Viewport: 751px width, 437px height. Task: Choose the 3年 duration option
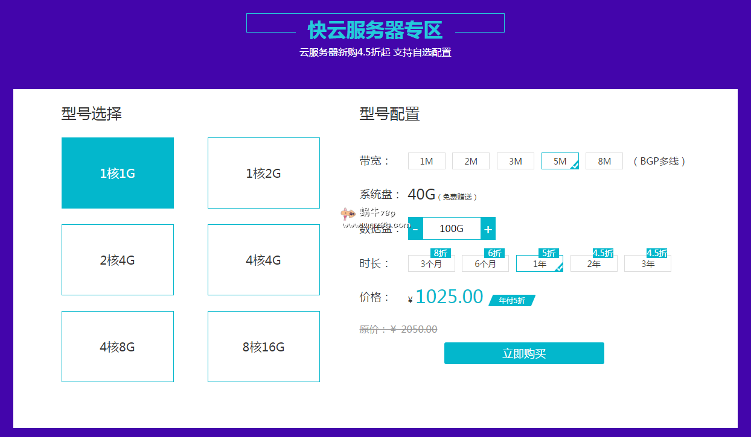[x=648, y=263]
